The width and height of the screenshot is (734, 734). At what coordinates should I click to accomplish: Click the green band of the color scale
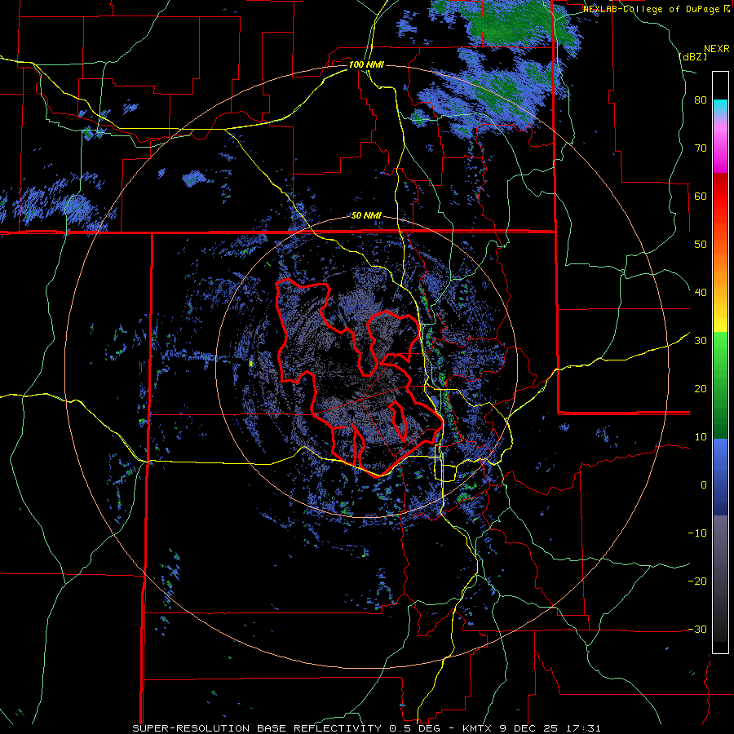[x=720, y=385]
